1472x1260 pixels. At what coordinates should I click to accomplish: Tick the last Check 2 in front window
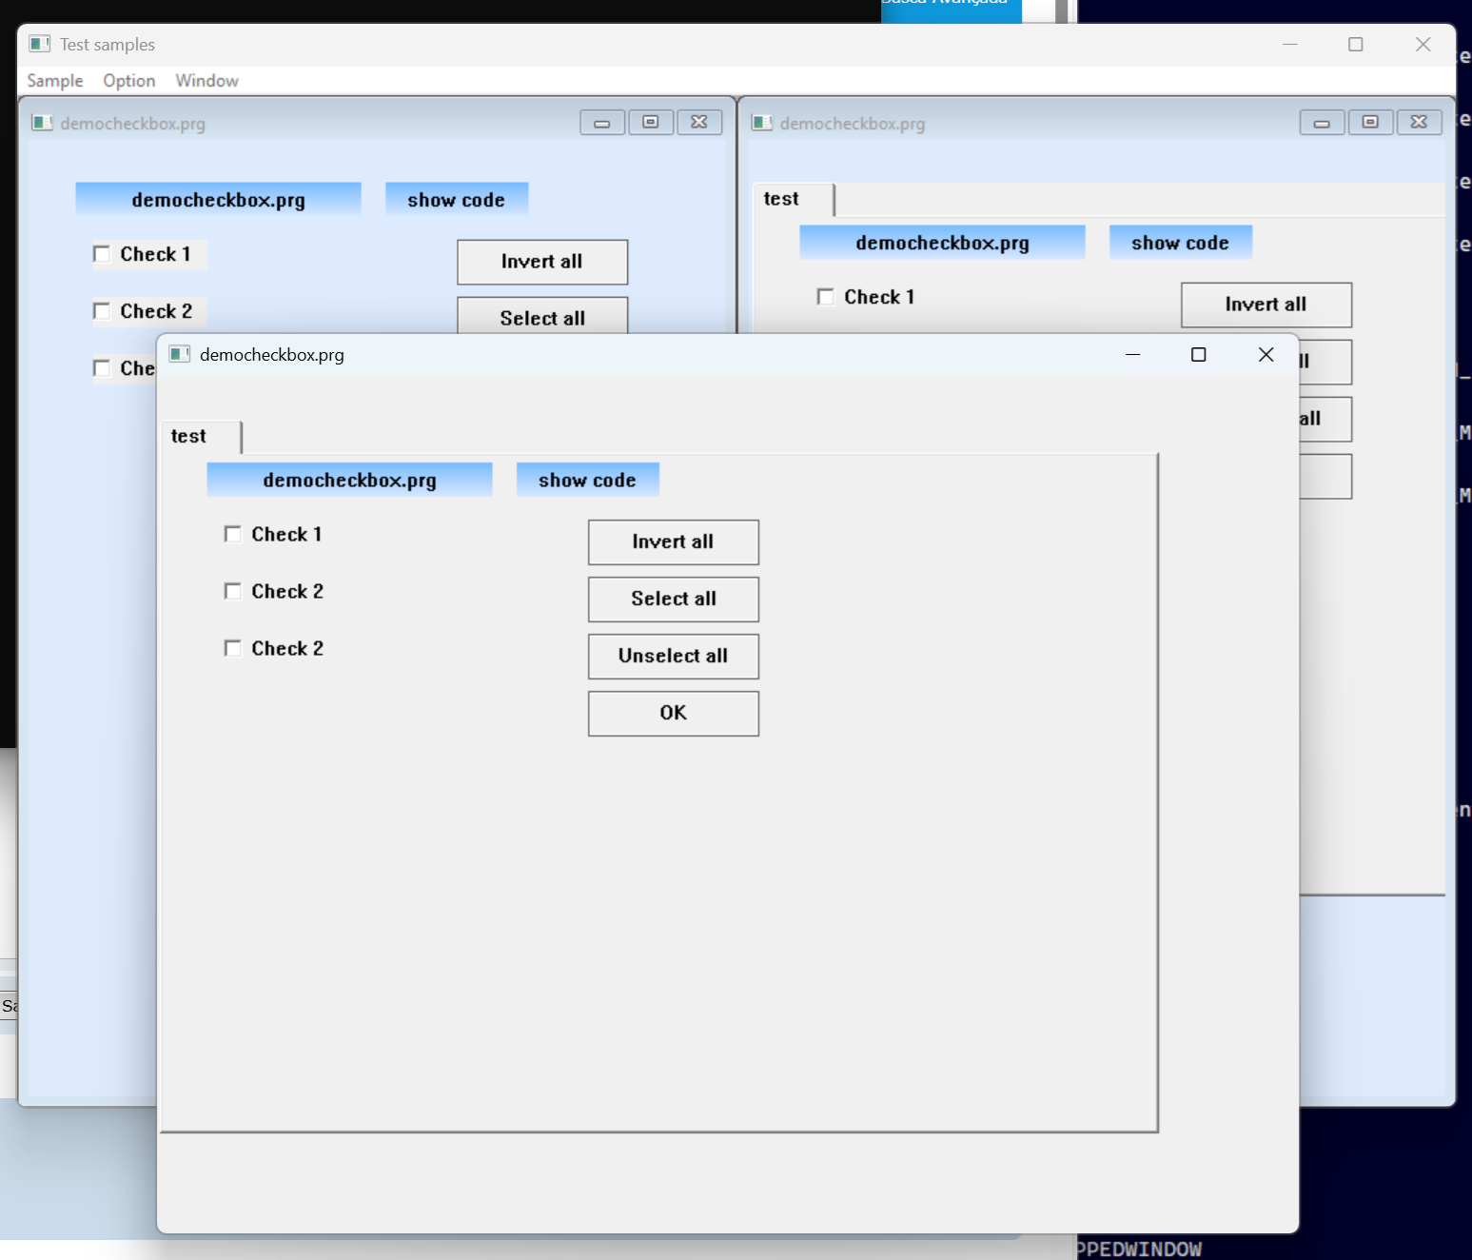tap(232, 648)
